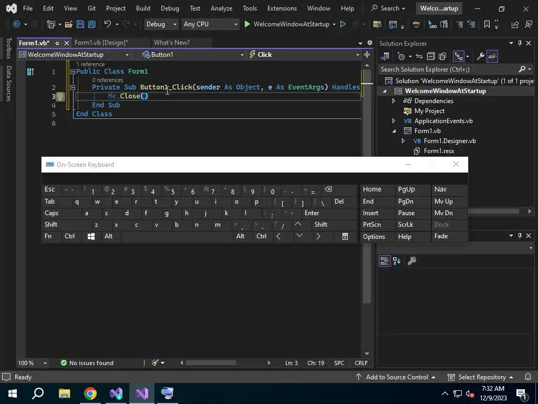Screen dimensions: 538x404
Task: Open the Git menu
Action: (x=91, y=8)
